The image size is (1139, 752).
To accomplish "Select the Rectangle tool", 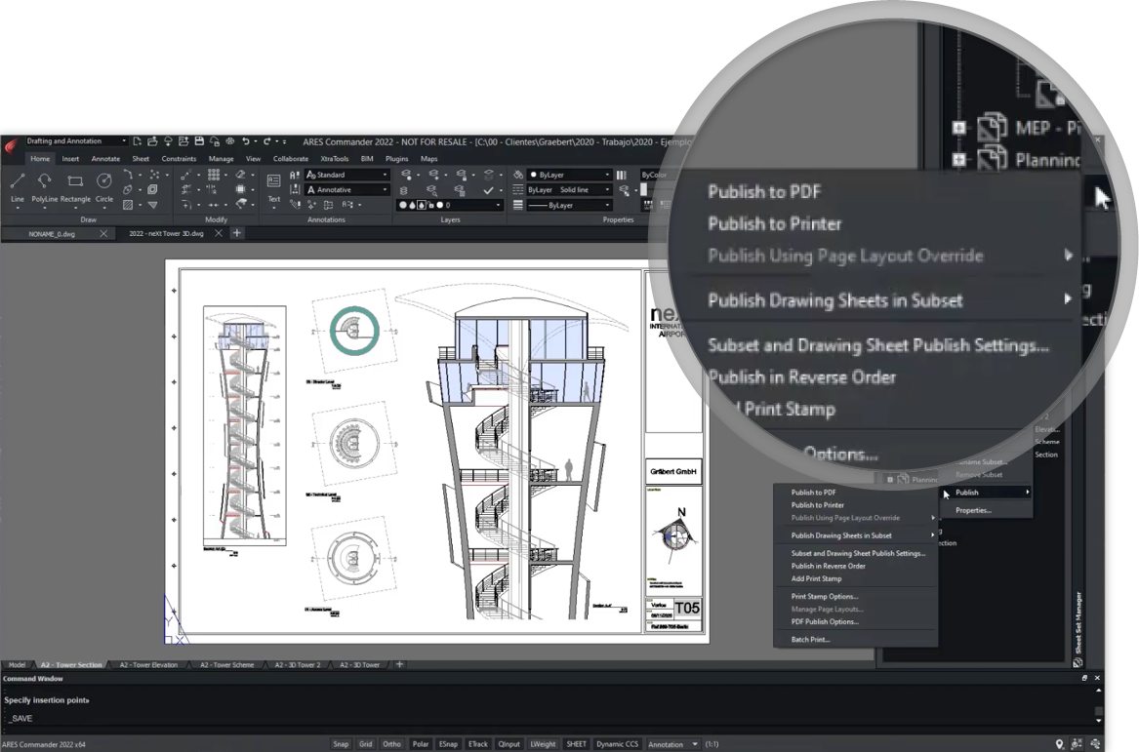I will click(x=75, y=186).
